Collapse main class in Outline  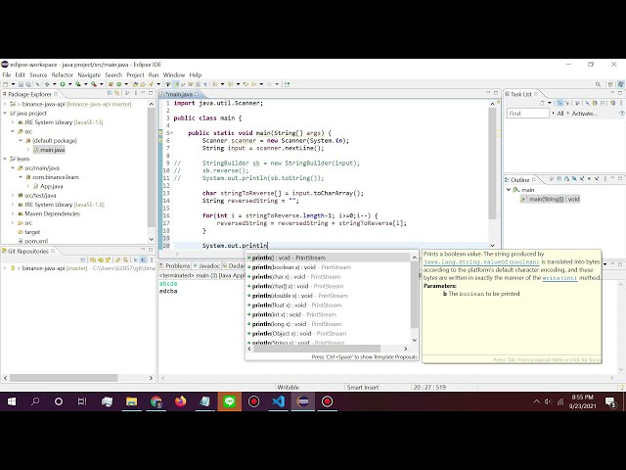coord(509,190)
